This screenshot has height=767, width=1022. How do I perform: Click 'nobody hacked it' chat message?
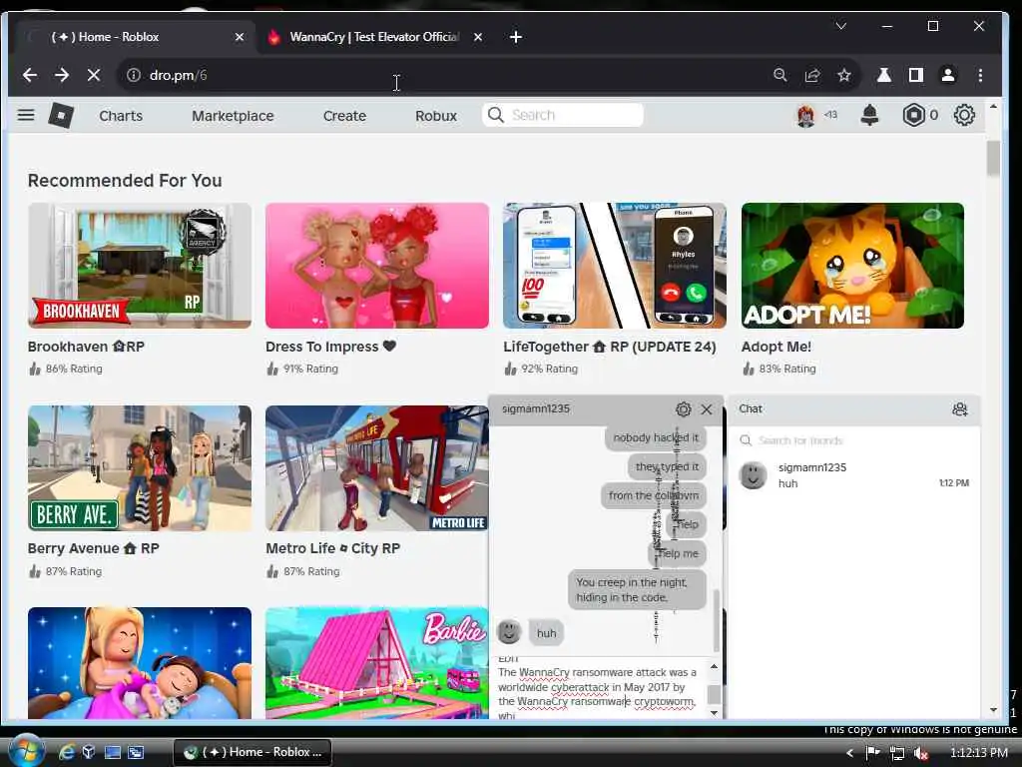click(656, 437)
